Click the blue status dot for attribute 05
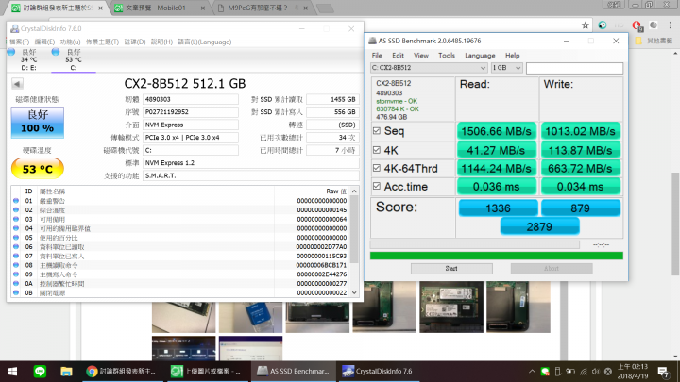 pos(16,238)
